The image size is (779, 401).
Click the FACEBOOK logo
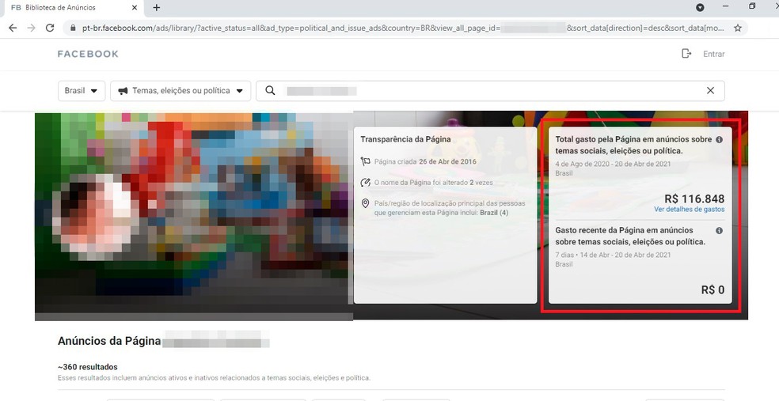[x=88, y=54]
